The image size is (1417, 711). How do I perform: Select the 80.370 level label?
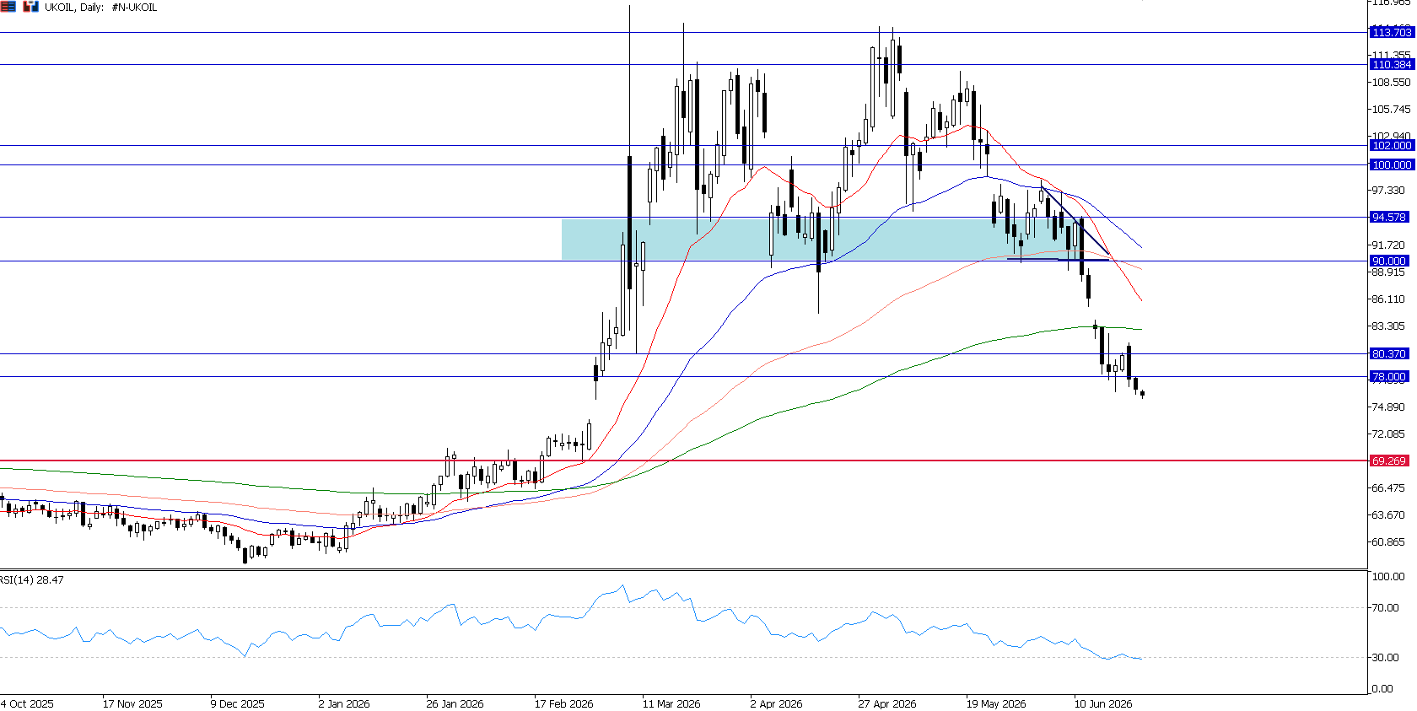1389,353
